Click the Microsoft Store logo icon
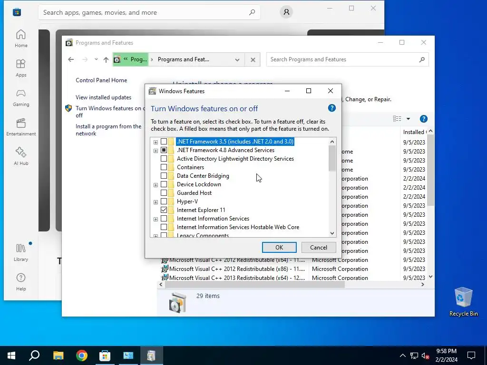 [x=17, y=12]
